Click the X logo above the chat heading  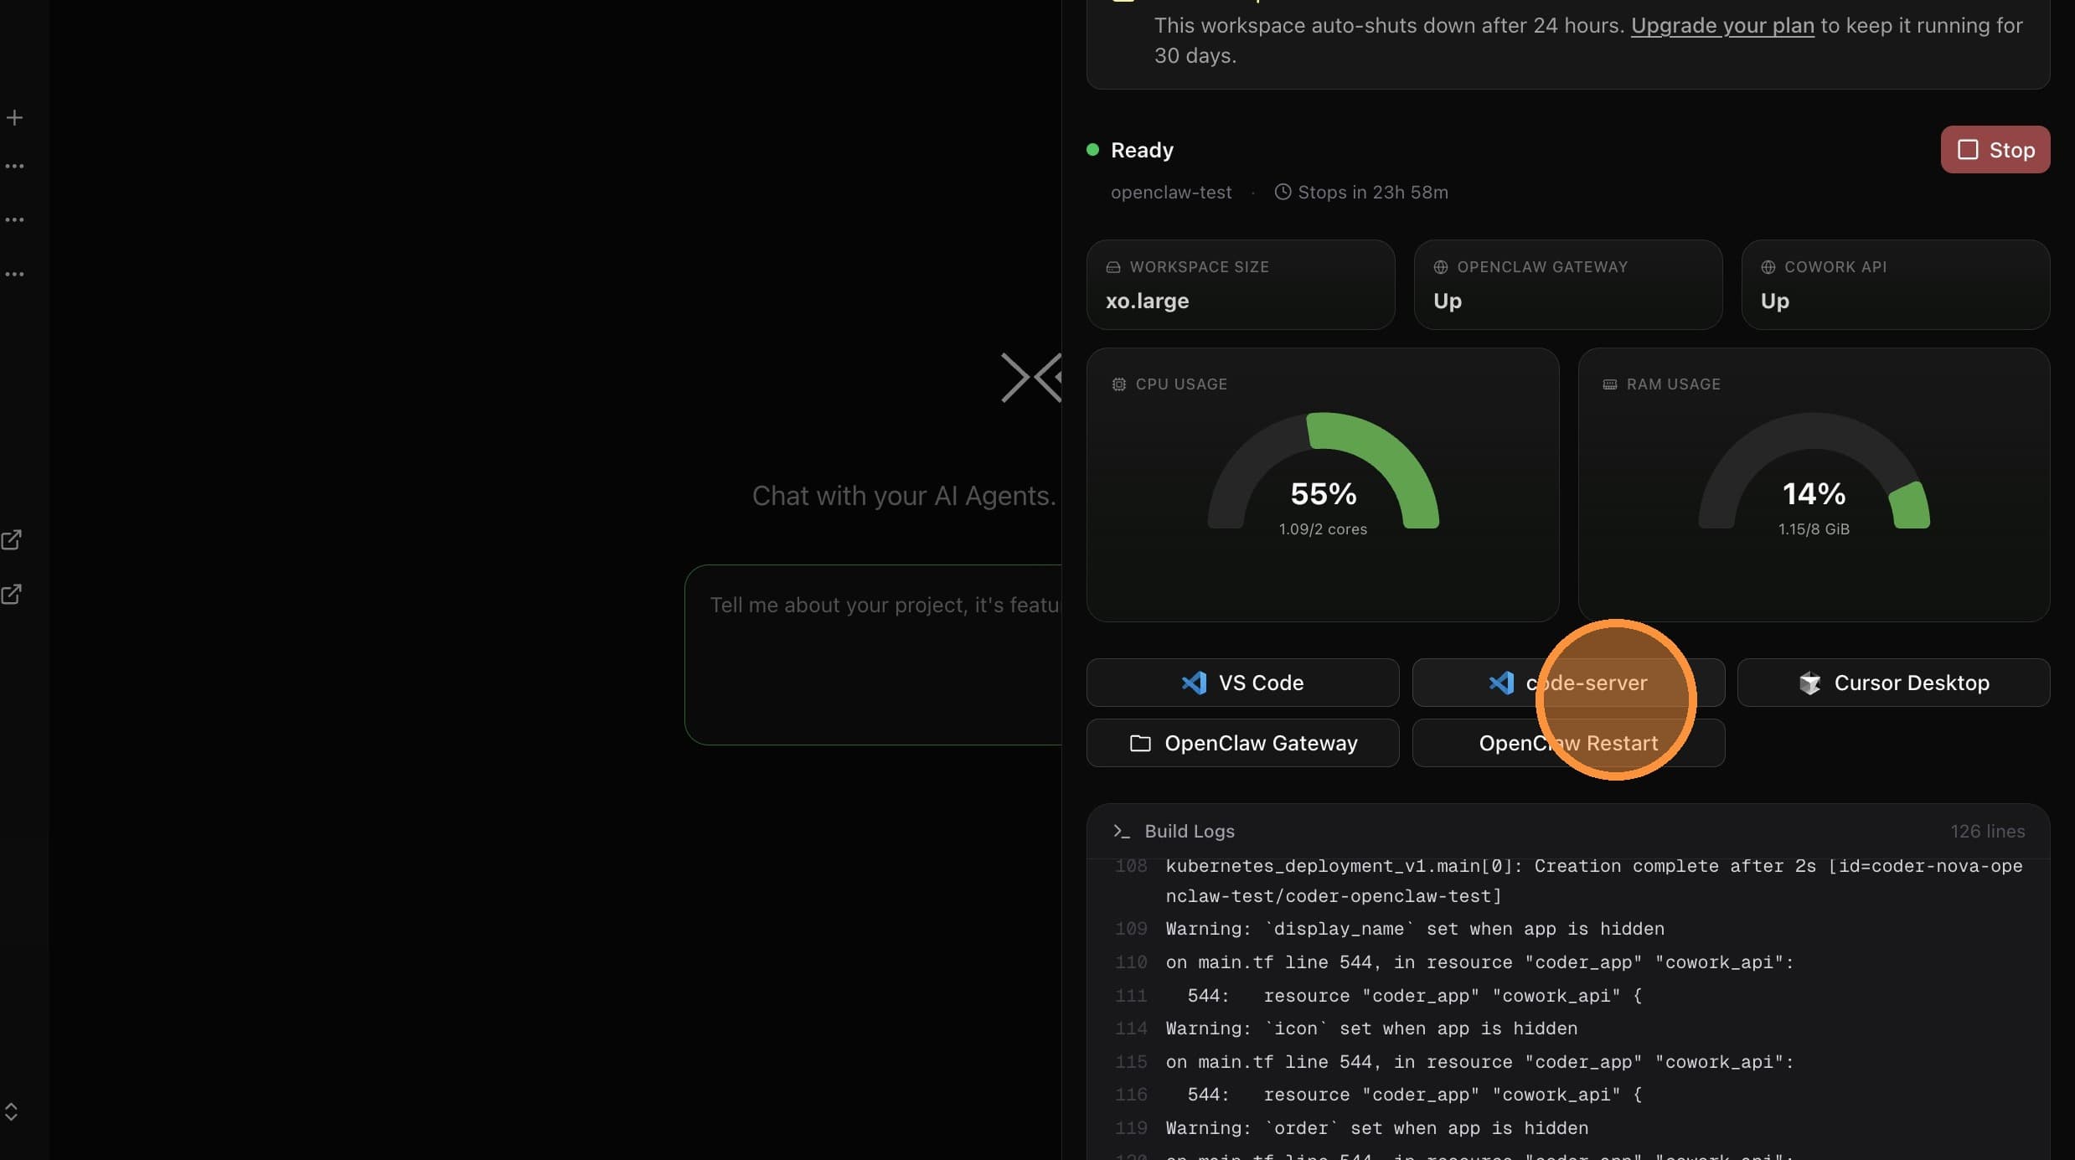[1031, 378]
